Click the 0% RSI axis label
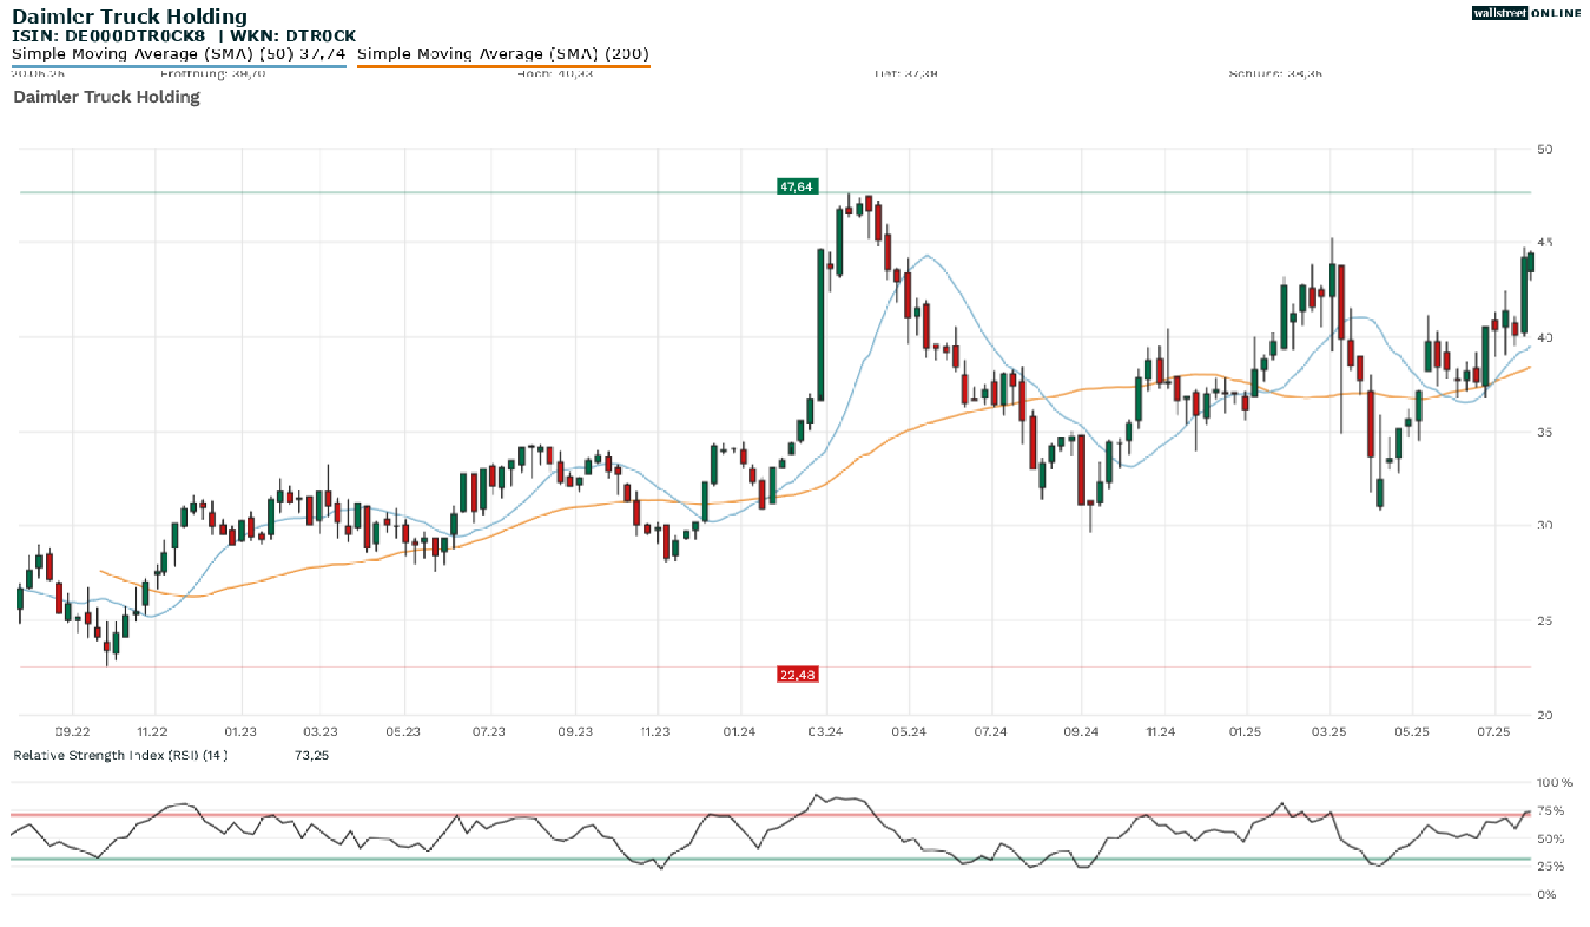 click(x=1547, y=894)
